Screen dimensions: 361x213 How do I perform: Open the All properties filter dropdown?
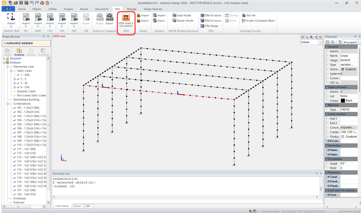tap(359, 42)
